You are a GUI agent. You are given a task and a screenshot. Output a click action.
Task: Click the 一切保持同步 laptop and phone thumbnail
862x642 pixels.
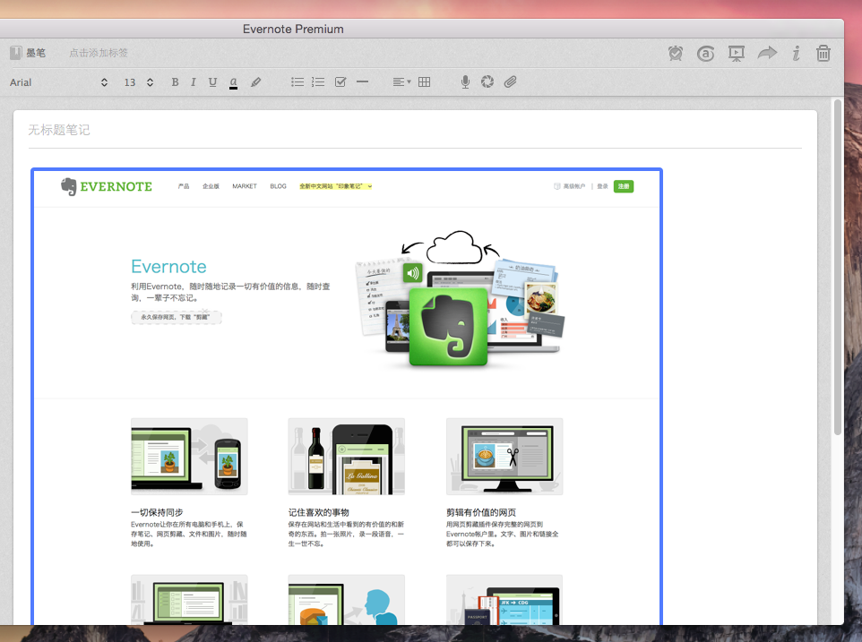tap(189, 457)
